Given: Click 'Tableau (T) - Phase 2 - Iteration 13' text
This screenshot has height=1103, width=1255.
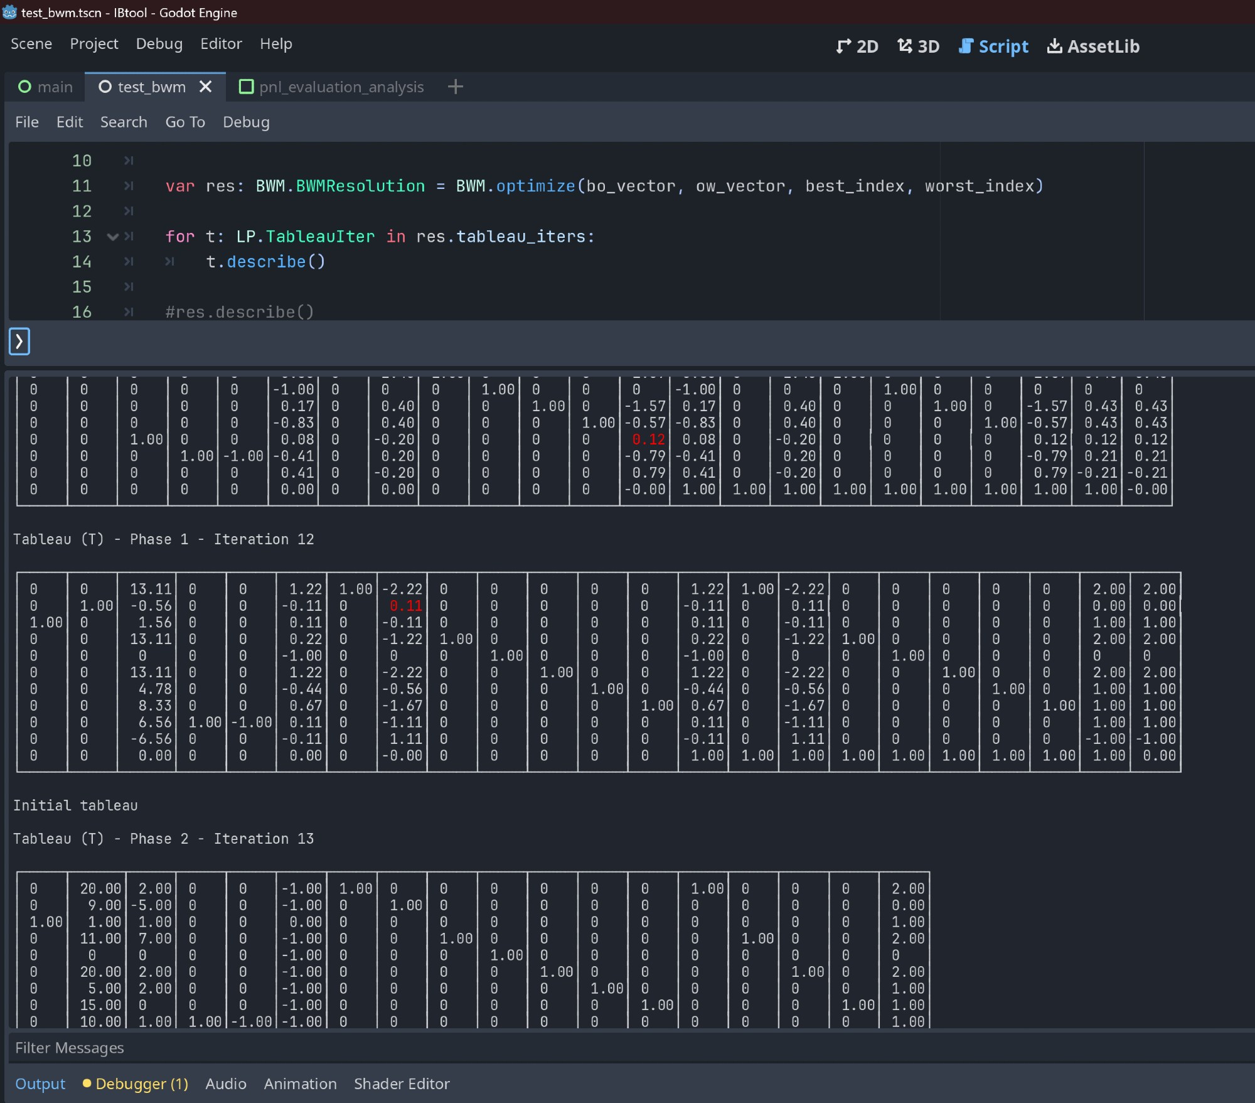Looking at the screenshot, I should pos(164,839).
